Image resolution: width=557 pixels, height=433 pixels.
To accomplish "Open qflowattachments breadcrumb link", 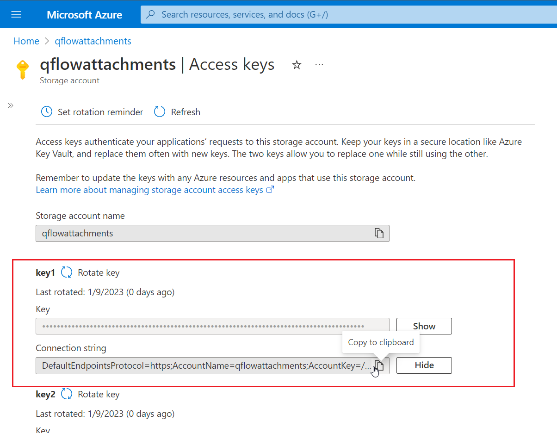I will (x=93, y=41).
